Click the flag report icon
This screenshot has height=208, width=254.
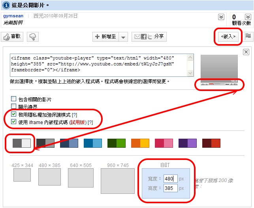point(248,36)
